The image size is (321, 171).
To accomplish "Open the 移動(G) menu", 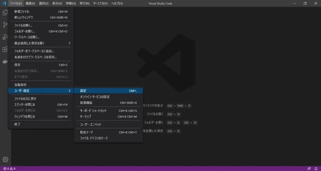I will [71, 3].
